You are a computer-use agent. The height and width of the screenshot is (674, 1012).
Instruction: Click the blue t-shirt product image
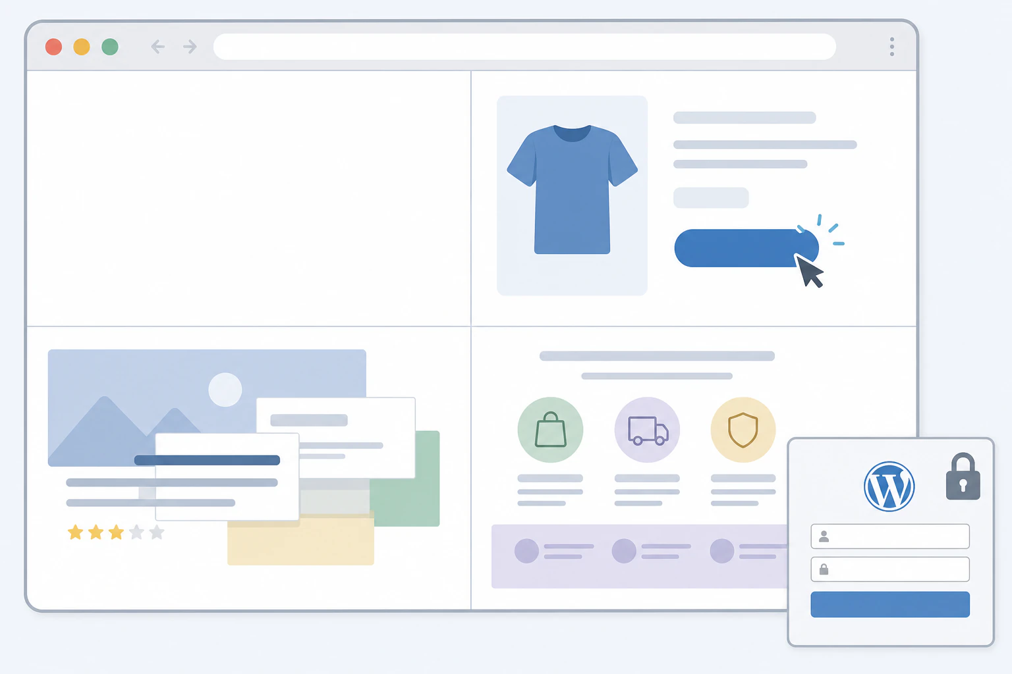click(x=572, y=189)
